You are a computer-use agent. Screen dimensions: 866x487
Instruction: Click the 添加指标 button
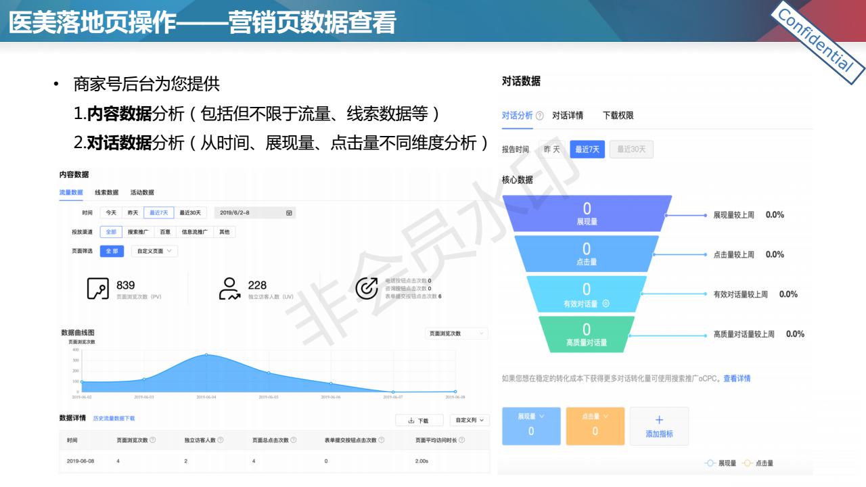tap(659, 425)
